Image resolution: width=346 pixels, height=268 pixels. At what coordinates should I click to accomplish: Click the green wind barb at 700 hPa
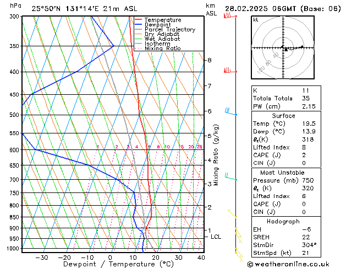pos(231,177)
